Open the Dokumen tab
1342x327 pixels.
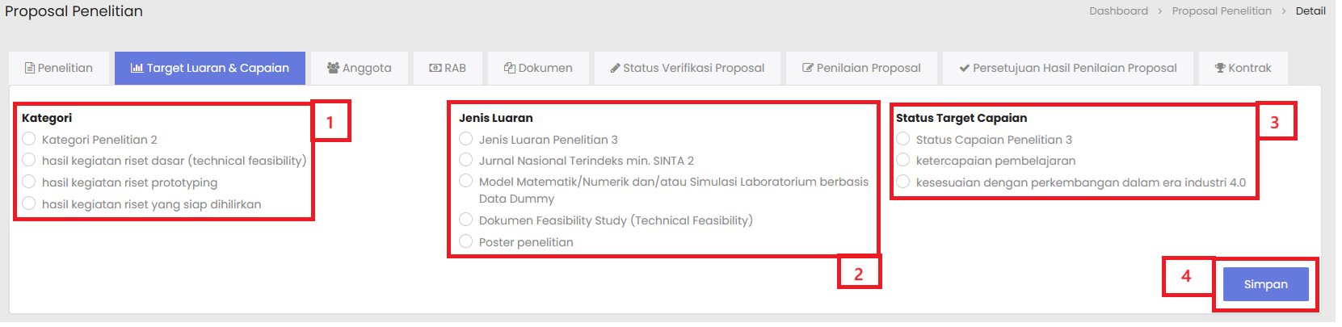[538, 68]
